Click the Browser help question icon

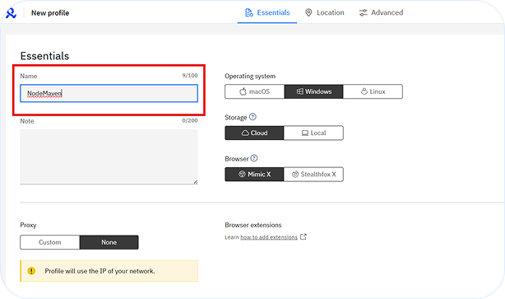pos(254,158)
